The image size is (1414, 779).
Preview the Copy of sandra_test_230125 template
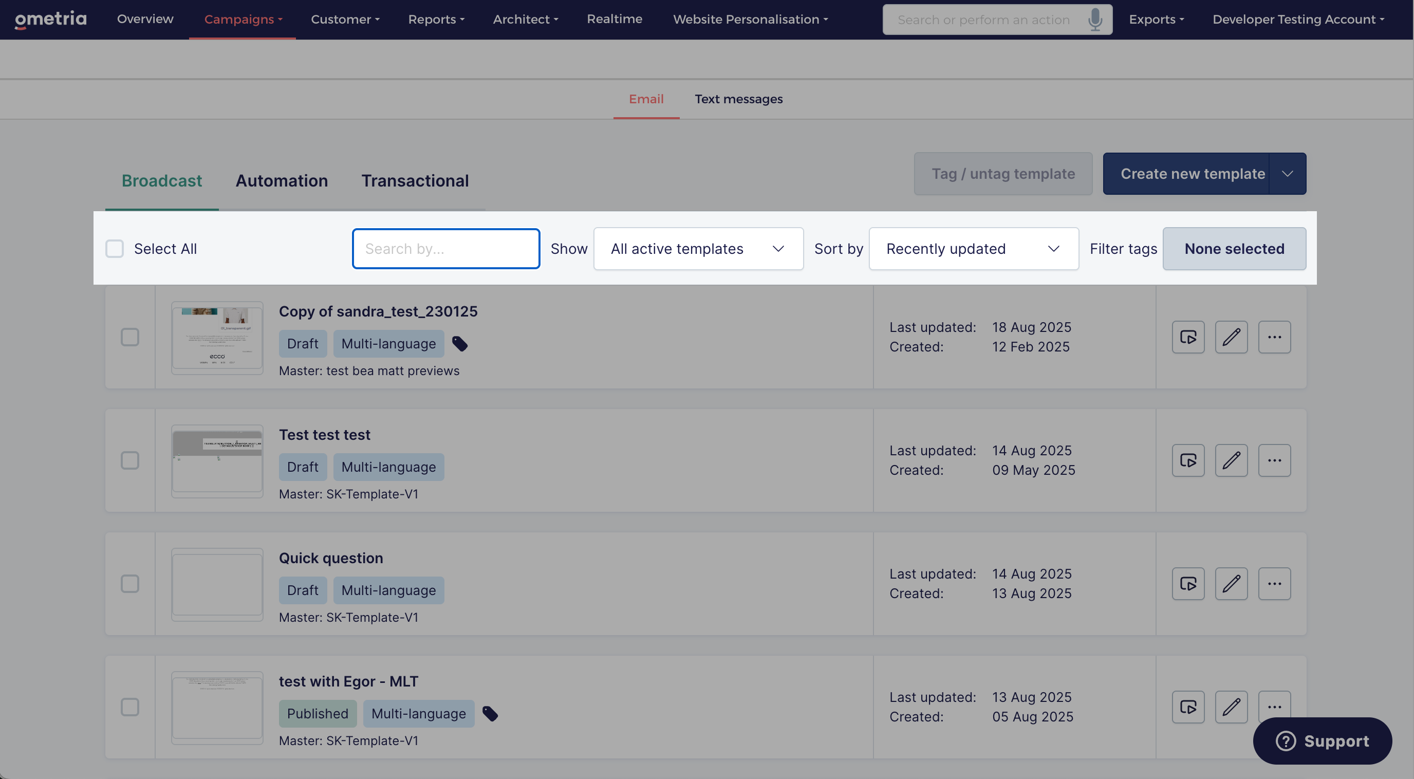click(x=1188, y=337)
